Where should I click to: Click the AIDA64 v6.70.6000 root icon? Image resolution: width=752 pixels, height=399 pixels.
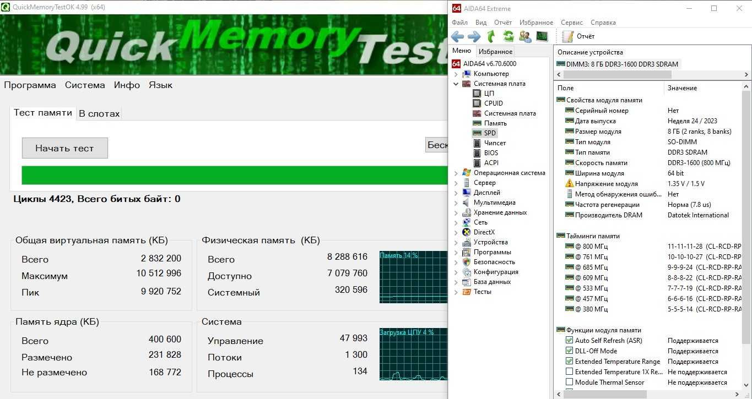[456, 64]
